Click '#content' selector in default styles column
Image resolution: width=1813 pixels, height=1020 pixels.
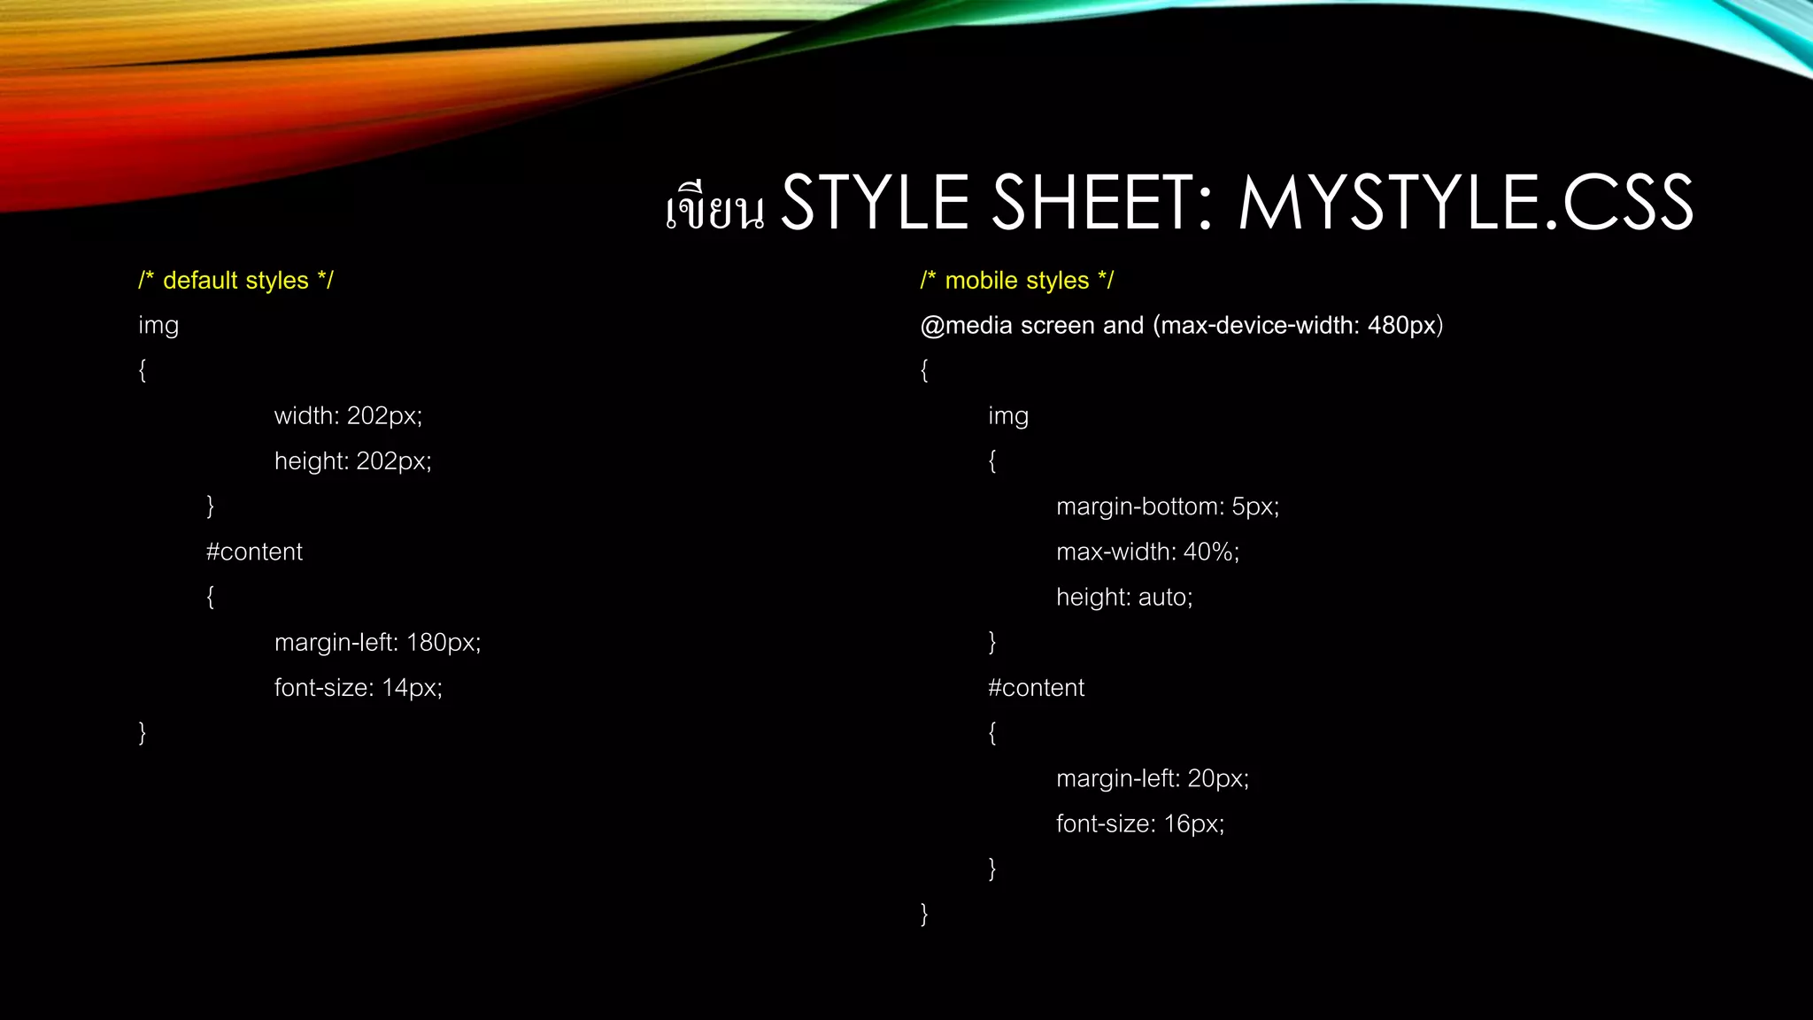254,552
